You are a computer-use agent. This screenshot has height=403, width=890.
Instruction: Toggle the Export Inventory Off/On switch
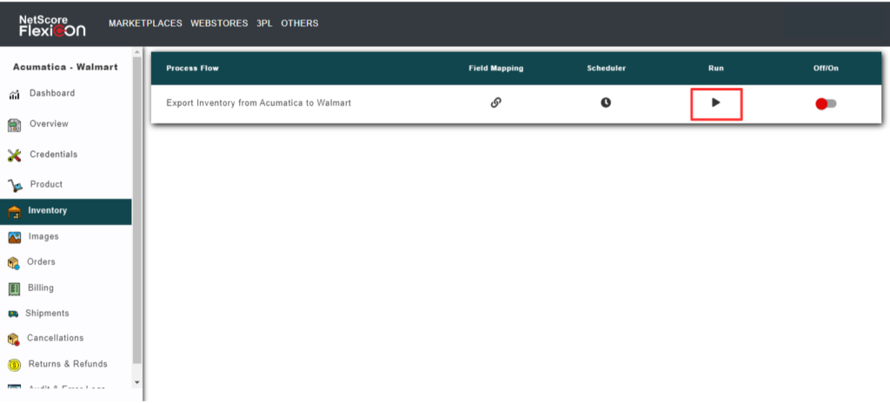(826, 103)
